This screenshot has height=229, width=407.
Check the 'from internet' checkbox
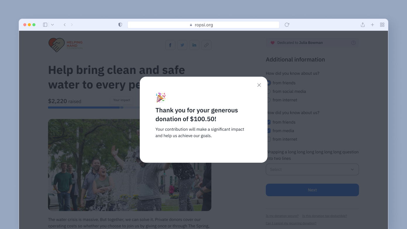tap(268, 139)
